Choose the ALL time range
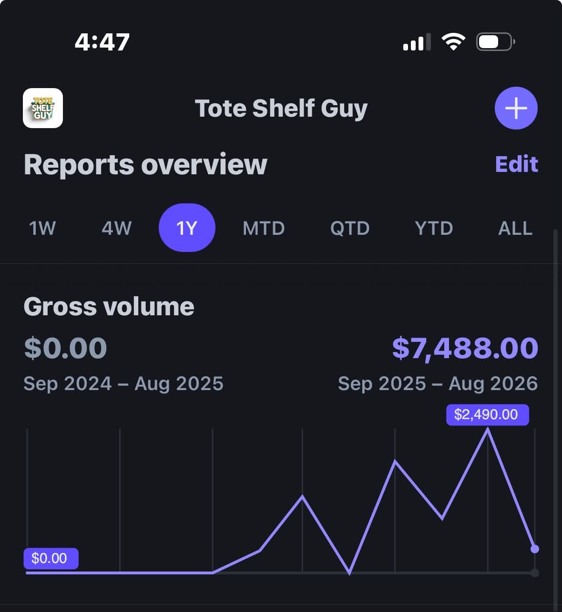 coord(515,228)
